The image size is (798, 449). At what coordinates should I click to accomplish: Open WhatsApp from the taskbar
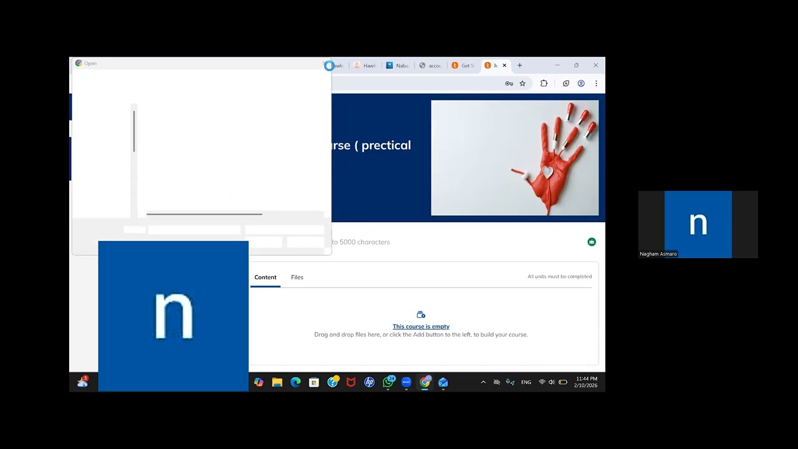(388, 382)
